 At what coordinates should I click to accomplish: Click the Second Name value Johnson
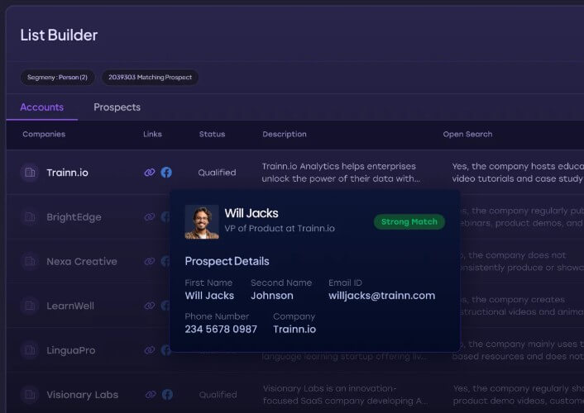pyautogui.click(x=272, y=296)
